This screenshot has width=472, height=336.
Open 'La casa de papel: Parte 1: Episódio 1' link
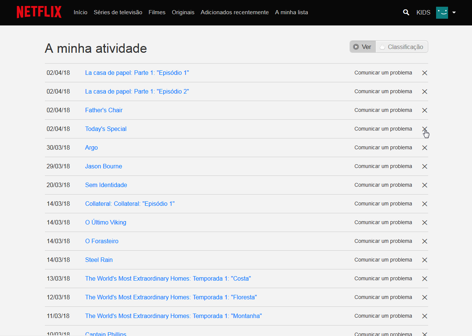point(137,73)
